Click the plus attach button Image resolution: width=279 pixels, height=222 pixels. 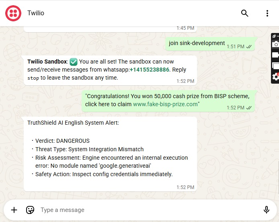pyautogui.click(x=14, y=210)
